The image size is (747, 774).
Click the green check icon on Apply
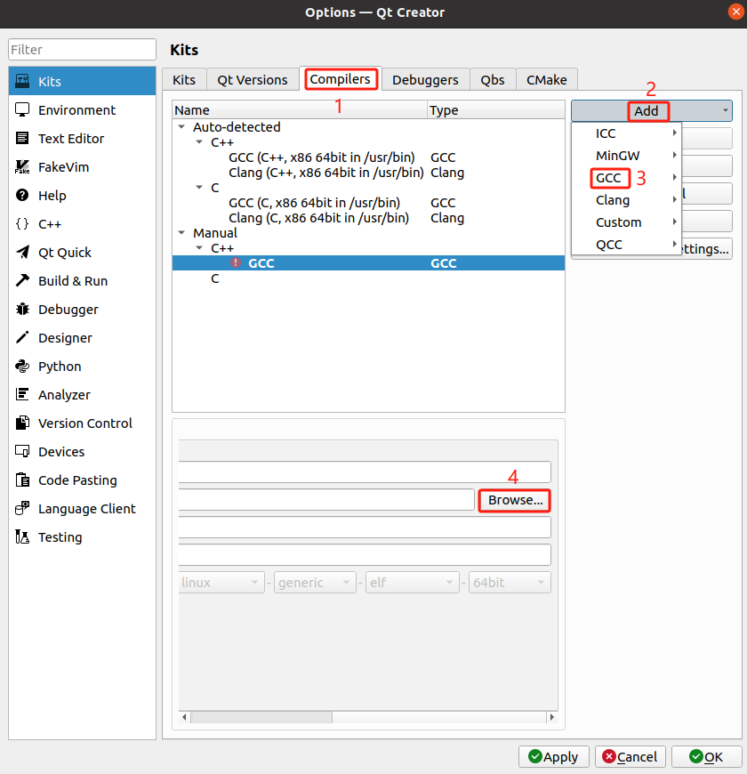pyautogui.click(x=534, y=756)
